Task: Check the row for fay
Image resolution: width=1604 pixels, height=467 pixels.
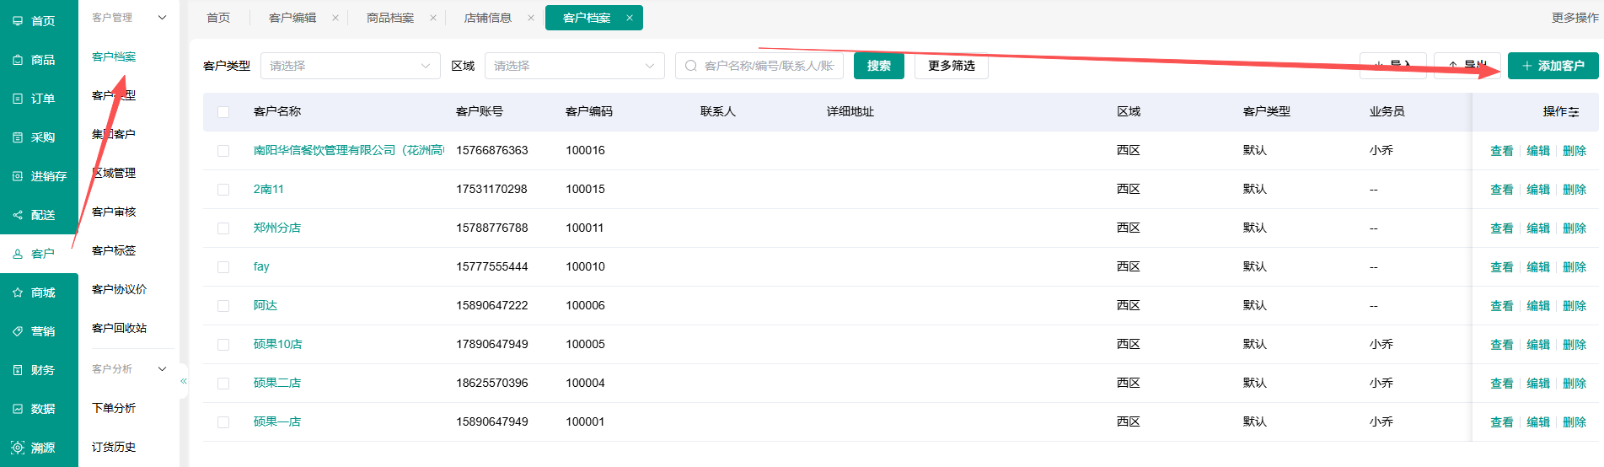Action: (x=223, y=267)
